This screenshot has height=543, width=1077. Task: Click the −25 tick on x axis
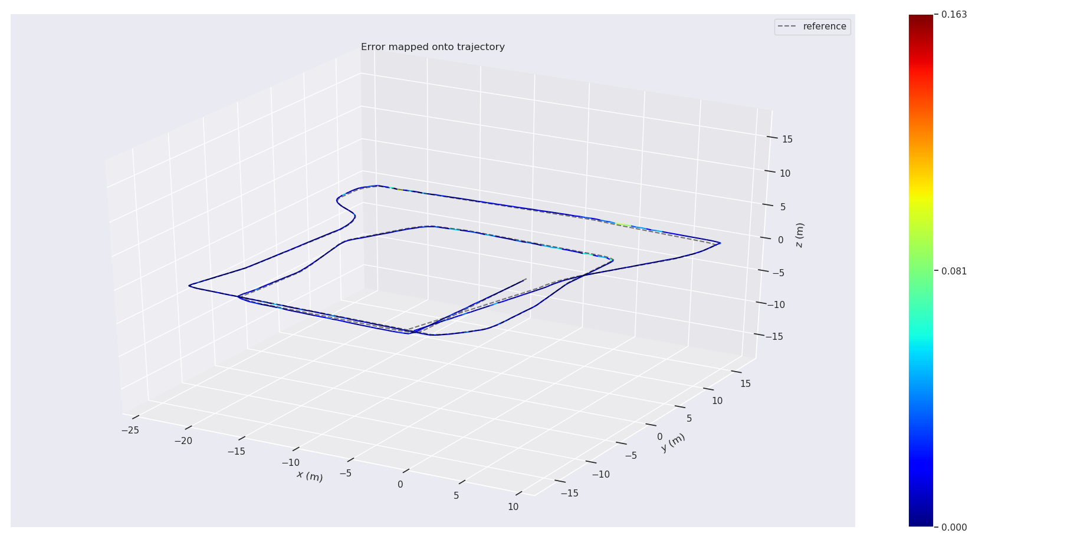(130, 431)
